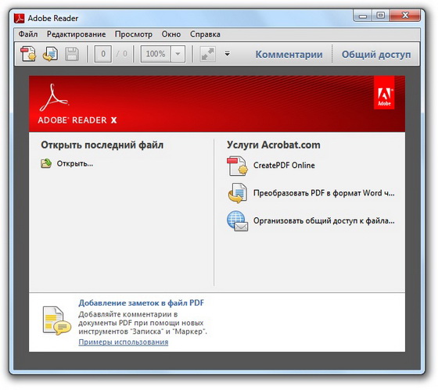The height and width of the screenshot is (390, 438).
Task: Open the Комментарии panel
Action: point(289,55)
